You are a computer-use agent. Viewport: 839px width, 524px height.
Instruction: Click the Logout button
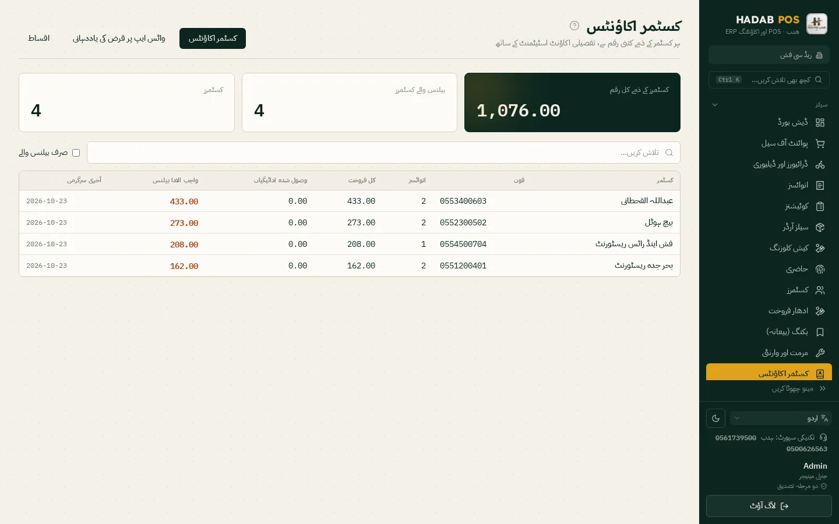point(769,506)
